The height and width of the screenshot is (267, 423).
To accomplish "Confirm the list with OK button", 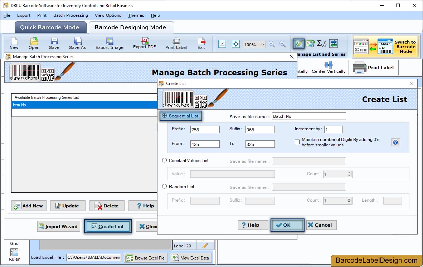I will [287, 225].
